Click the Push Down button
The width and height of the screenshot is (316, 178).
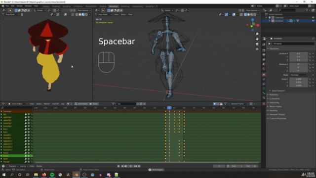point(81,104)
